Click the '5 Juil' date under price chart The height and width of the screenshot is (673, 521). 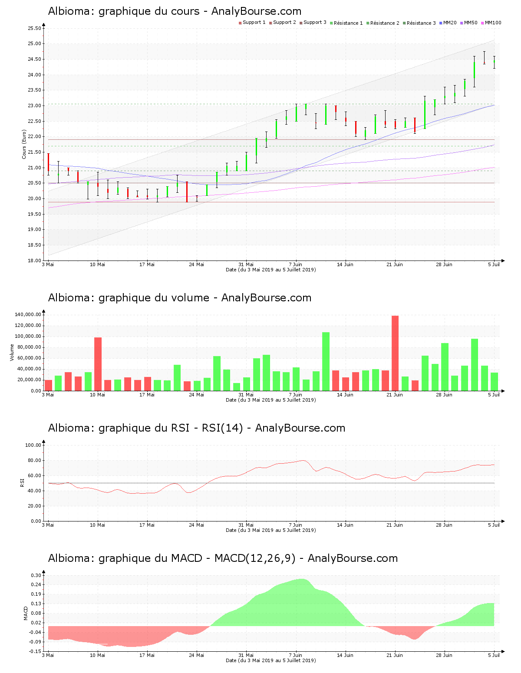point(494,264)
